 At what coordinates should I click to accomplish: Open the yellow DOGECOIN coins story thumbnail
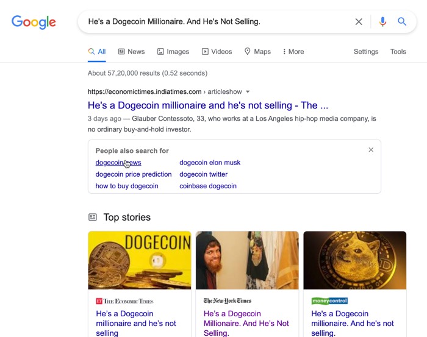(140, 260)
